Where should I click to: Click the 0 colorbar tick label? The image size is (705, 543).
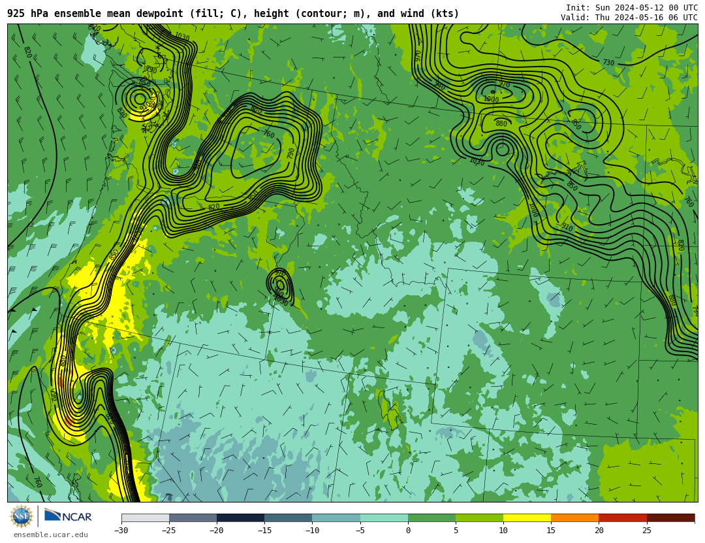pos(408,531)
